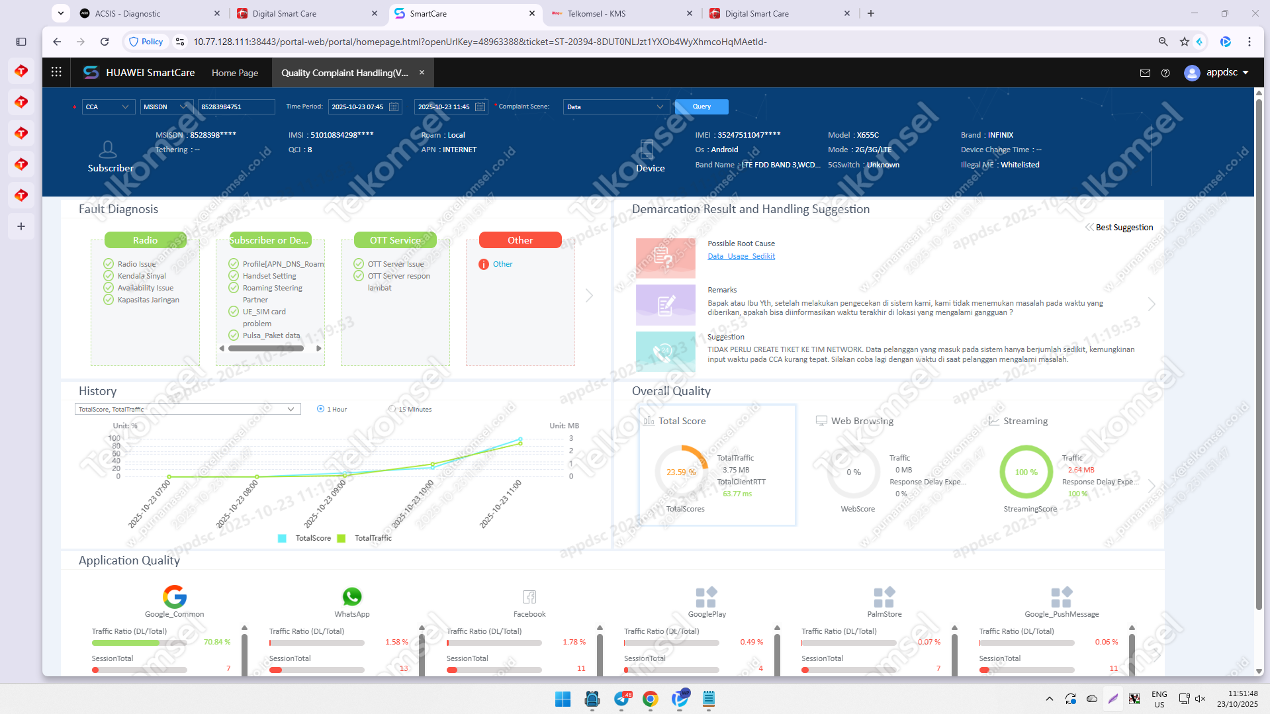Click the Suggestion thumbnail icon
Screen dimensions: 1270x714
pos(666,351)
